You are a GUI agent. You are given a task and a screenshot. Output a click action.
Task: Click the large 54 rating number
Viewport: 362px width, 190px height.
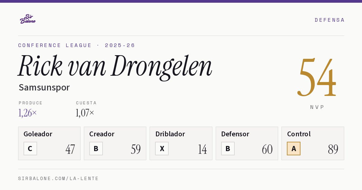[x=317, y=77]
